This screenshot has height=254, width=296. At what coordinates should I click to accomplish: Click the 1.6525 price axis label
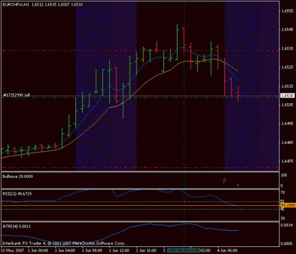pyautogui.click(x=287, y=67)
